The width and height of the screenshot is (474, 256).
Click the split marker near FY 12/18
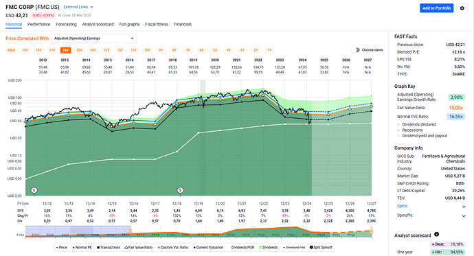click(x=181, y=190)
